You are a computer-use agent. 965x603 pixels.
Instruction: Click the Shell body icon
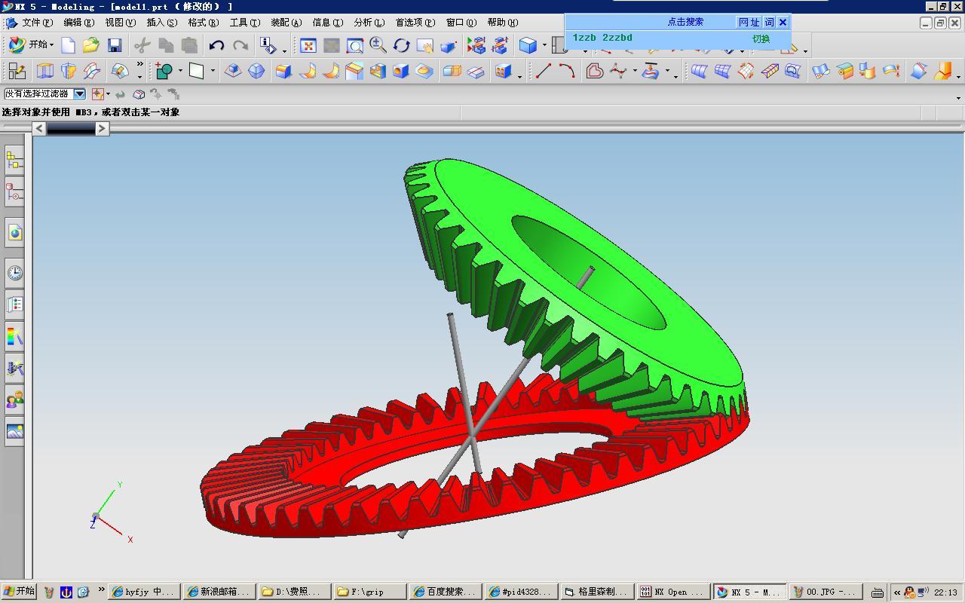[x=378, y=72]
